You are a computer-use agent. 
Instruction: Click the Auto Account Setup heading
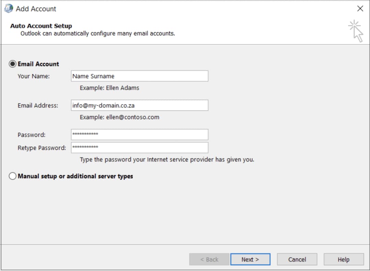pyautogui.click(x=41, y=26)
